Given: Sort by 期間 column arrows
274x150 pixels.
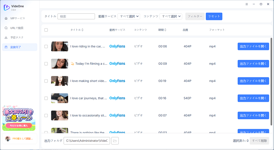Looking at the screenshot, I should (x=165, y=30).
